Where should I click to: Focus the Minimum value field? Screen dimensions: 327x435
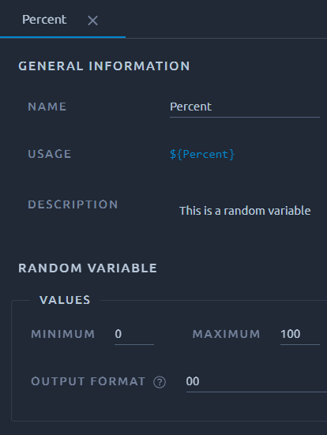[x=134, y=334]
